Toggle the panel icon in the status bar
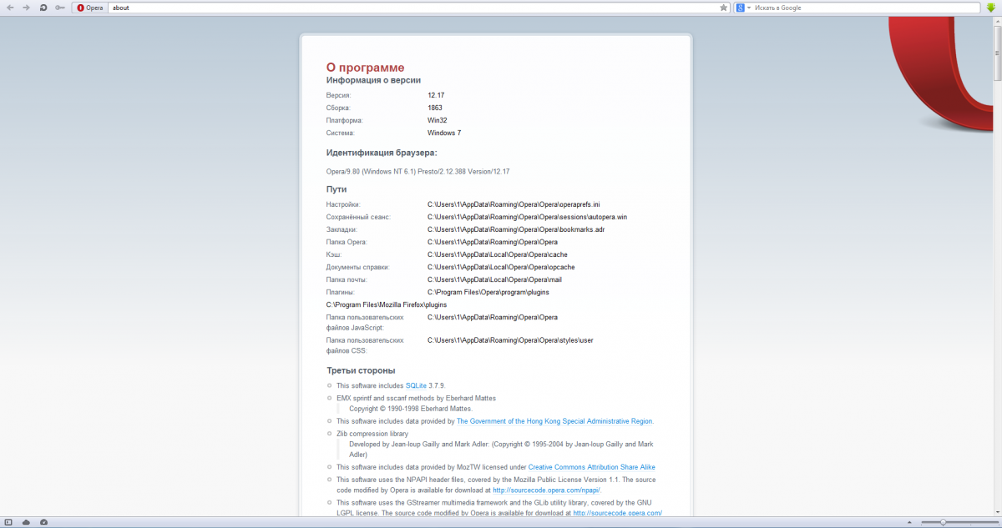 (x=9, y=522)
